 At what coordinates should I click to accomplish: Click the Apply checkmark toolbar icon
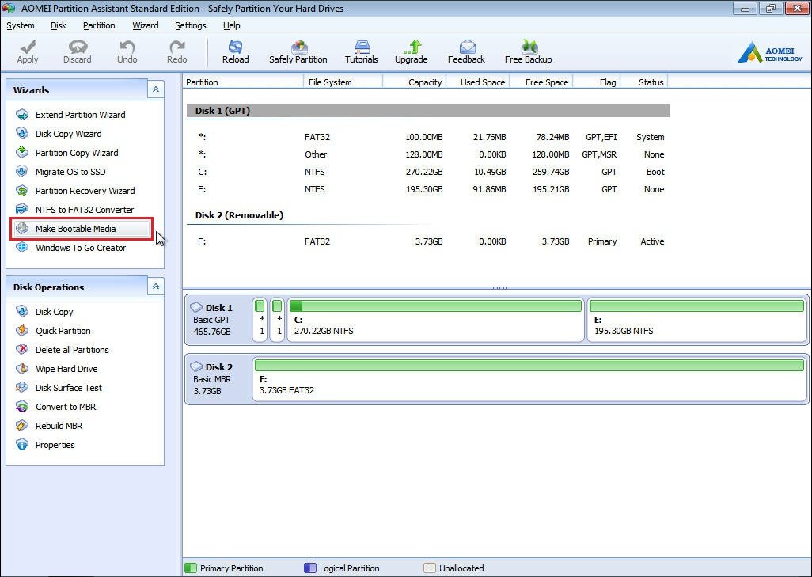coord(28,47)
